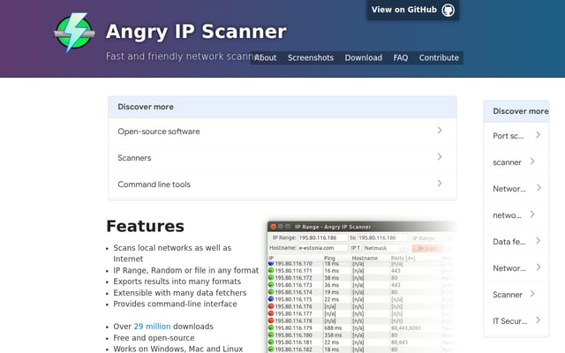
Task: Click sidebar Discover more heading
Action: click(x=521, y=111)
